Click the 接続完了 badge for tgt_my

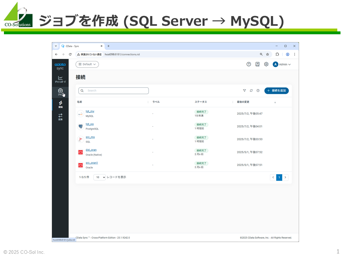(201, 112)
